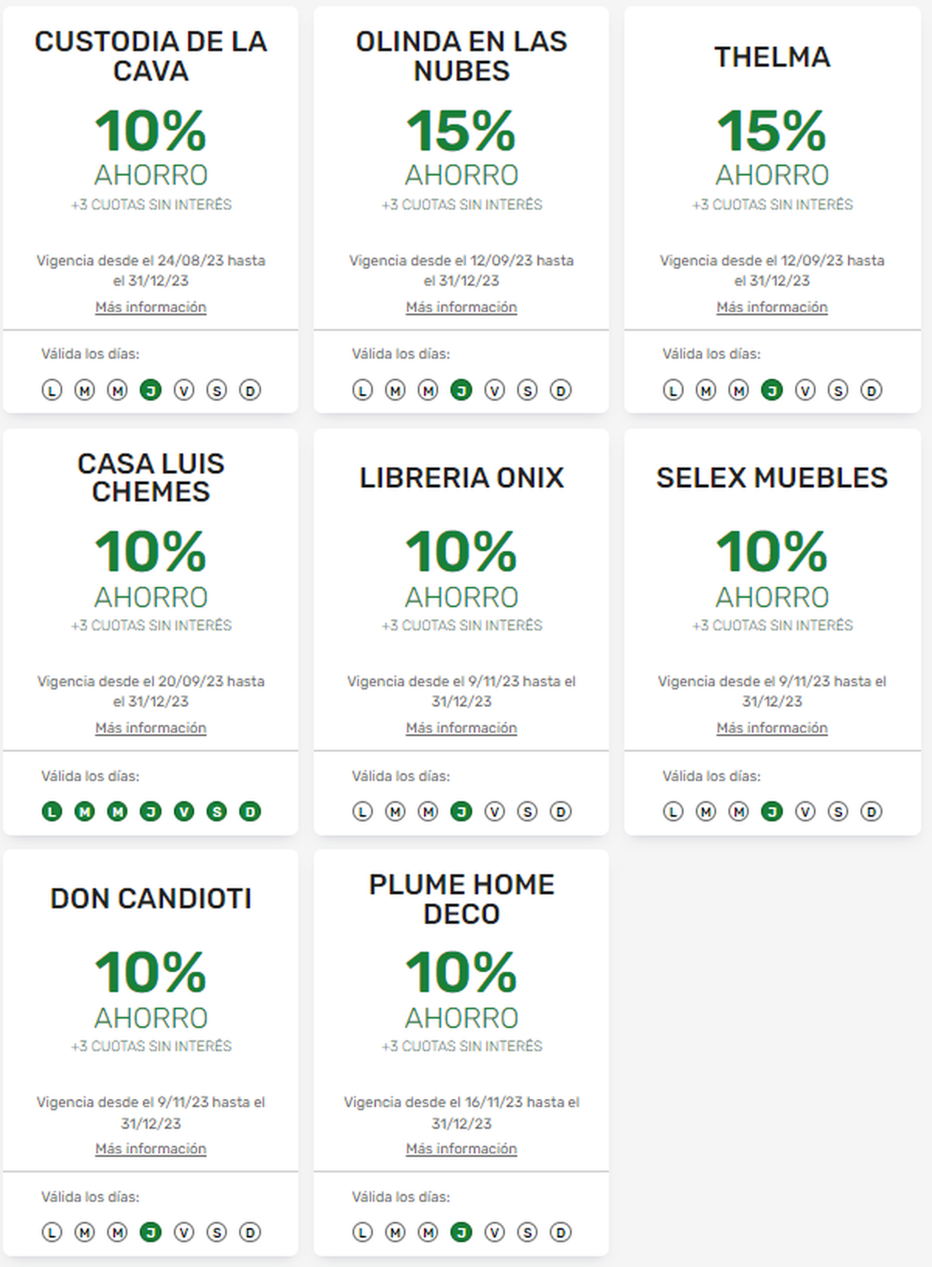Open Más información link under Thelma

click(772, 307)
